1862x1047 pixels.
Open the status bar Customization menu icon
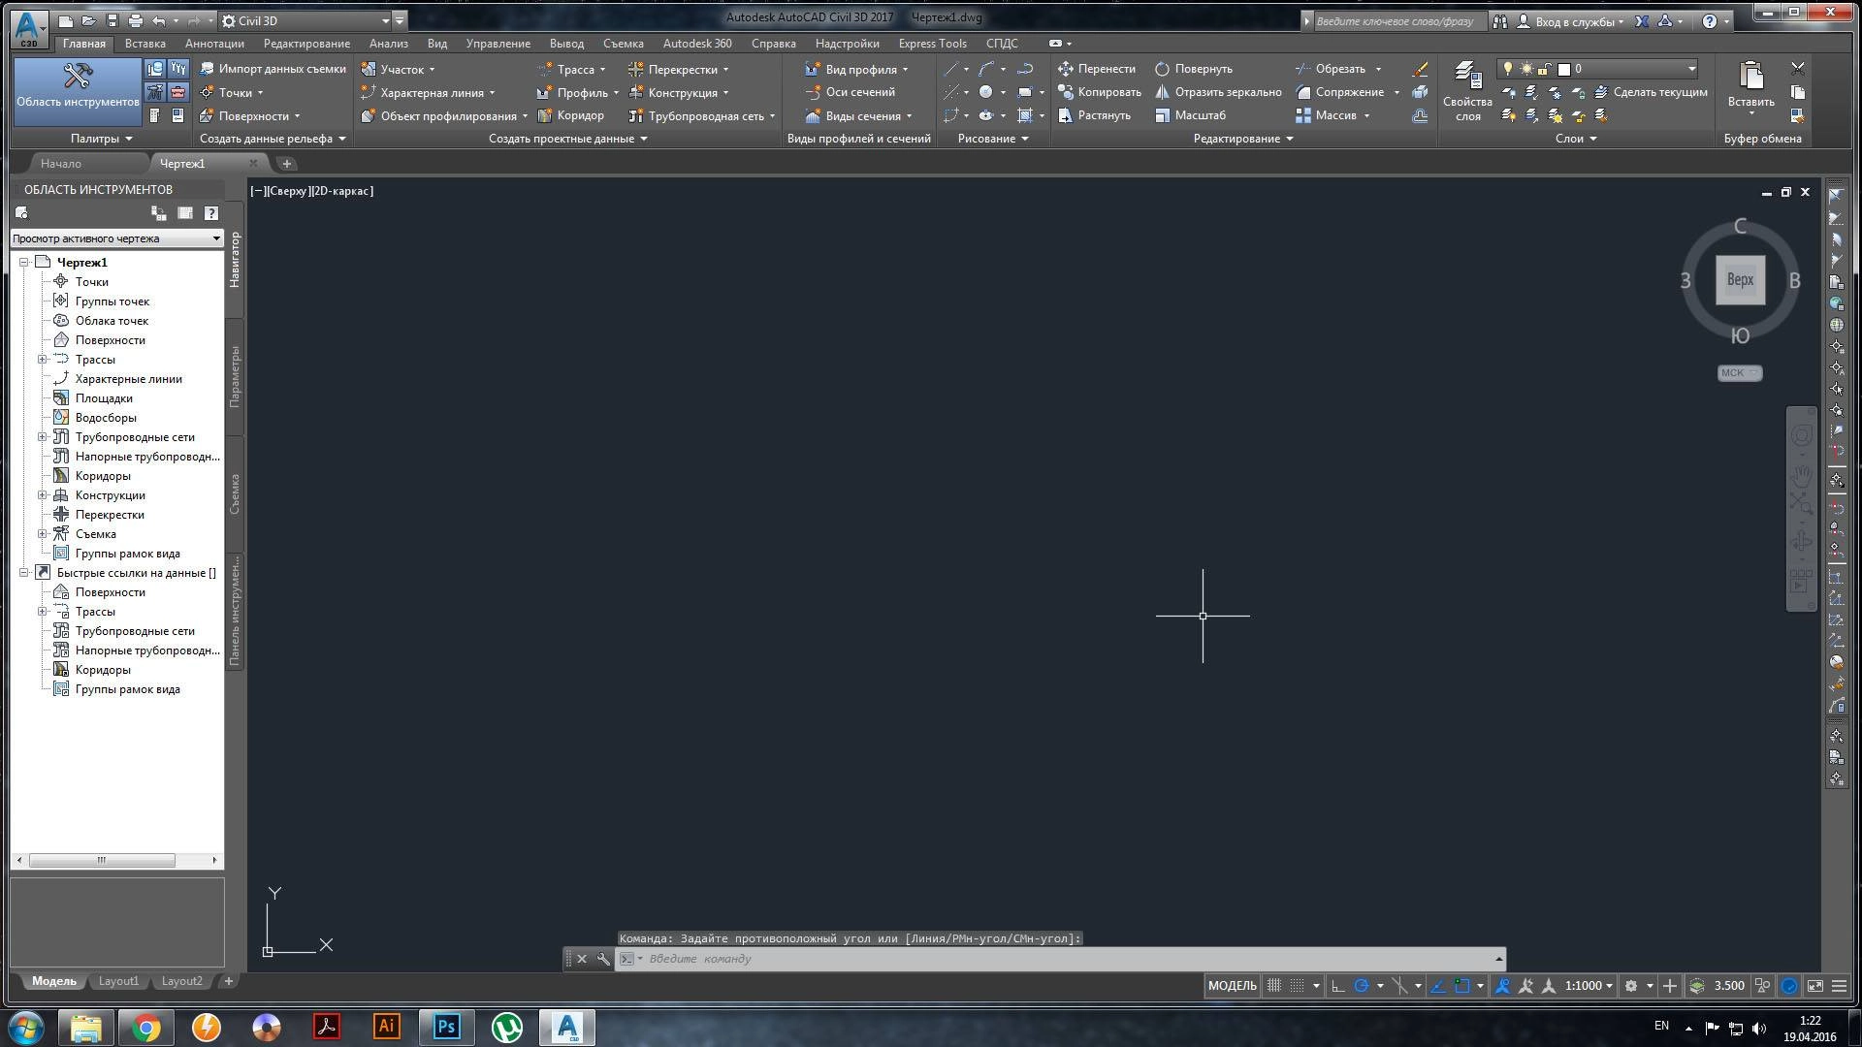(1839, 986)
